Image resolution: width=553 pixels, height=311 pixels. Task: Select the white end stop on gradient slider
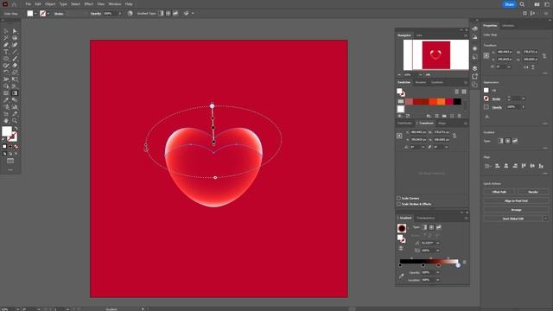[x=458, y=265]
